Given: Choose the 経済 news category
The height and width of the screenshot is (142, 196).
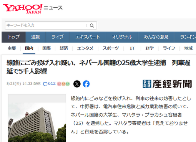Looking at the screenshot, I should click(x=64, y=48).
